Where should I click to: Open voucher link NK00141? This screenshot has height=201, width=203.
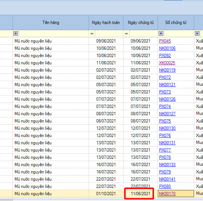click(167, 179)
